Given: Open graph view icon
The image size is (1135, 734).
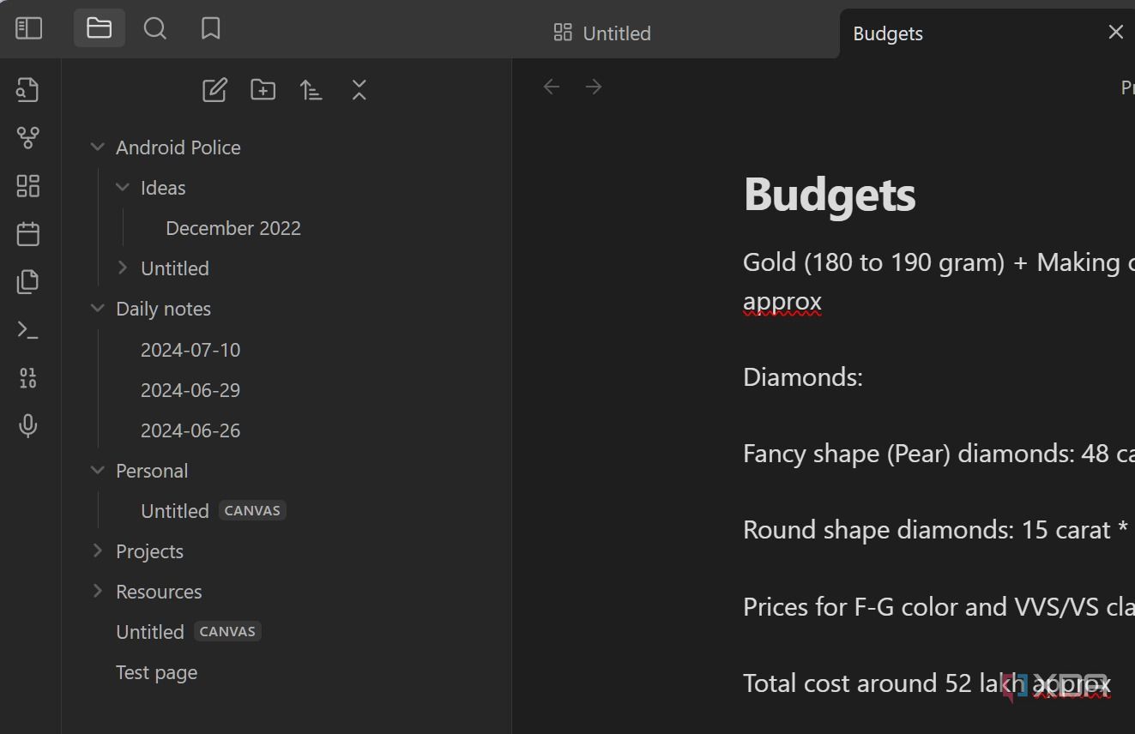Looking at the screenshot, I should [28, 137].
